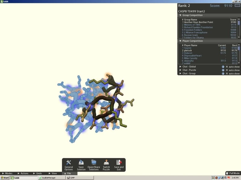Click the score bar indicator next to 9110
Image resolution: width=241 pixels, height=180 pixels.
pos(237,5)
